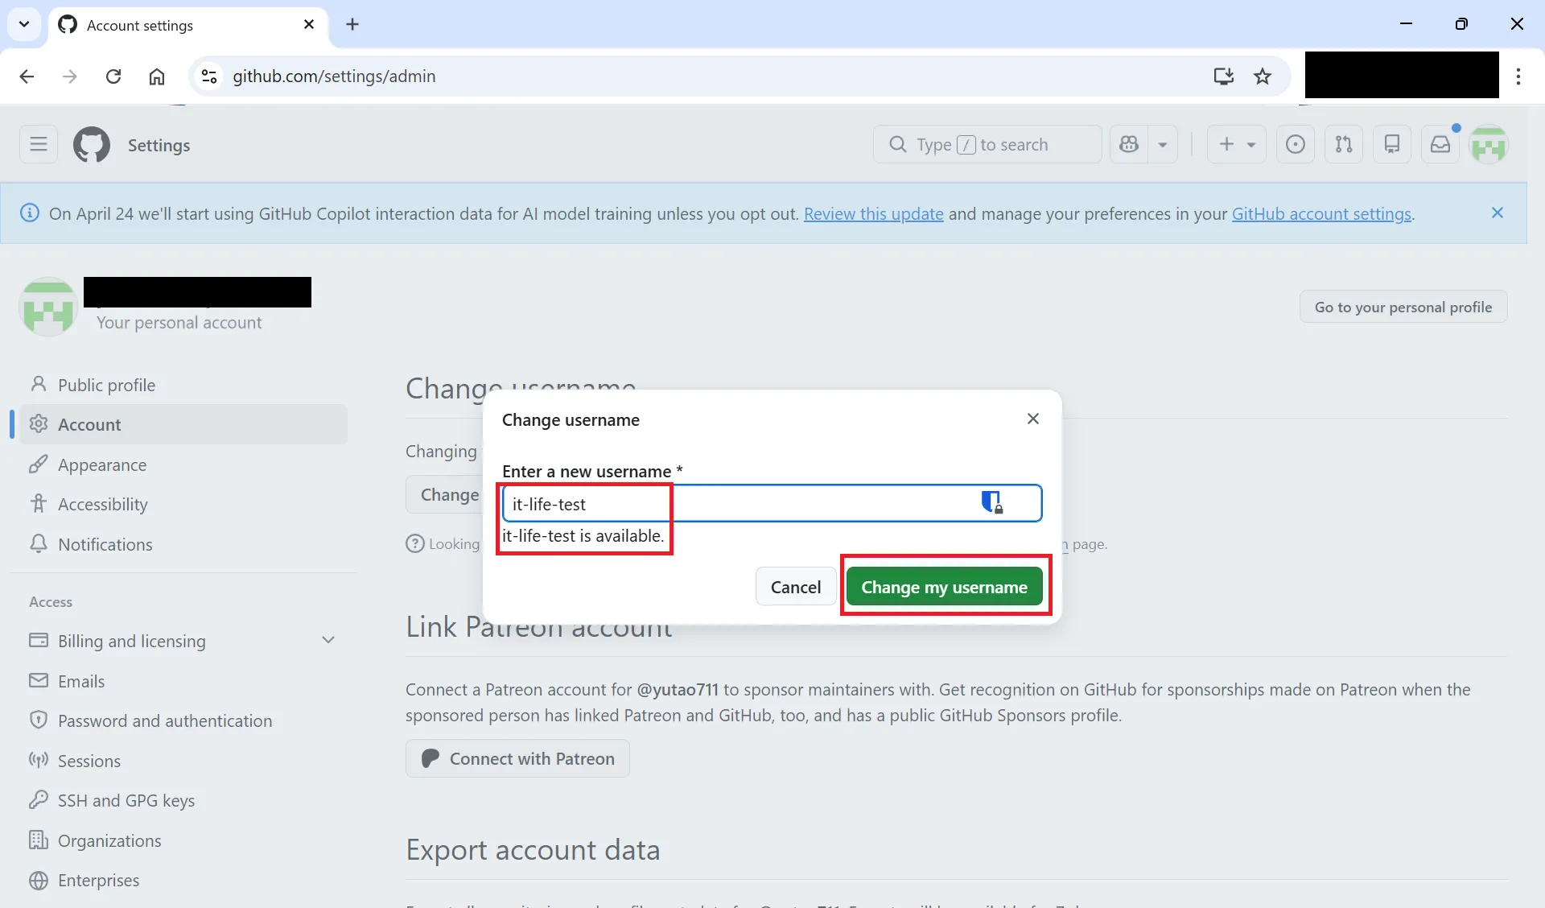
Task: Dismiss the Copilot data notice banner
Action: [x=1497, y=213]
